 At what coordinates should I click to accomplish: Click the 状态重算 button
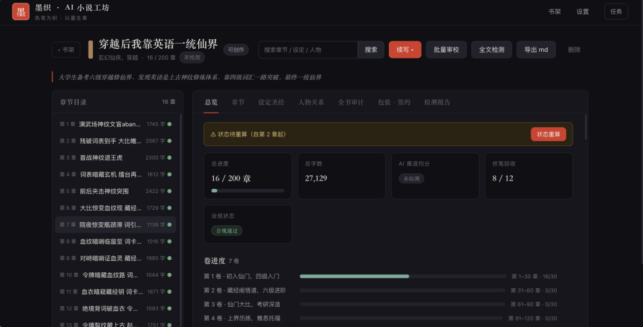click(x=548, y=134)
